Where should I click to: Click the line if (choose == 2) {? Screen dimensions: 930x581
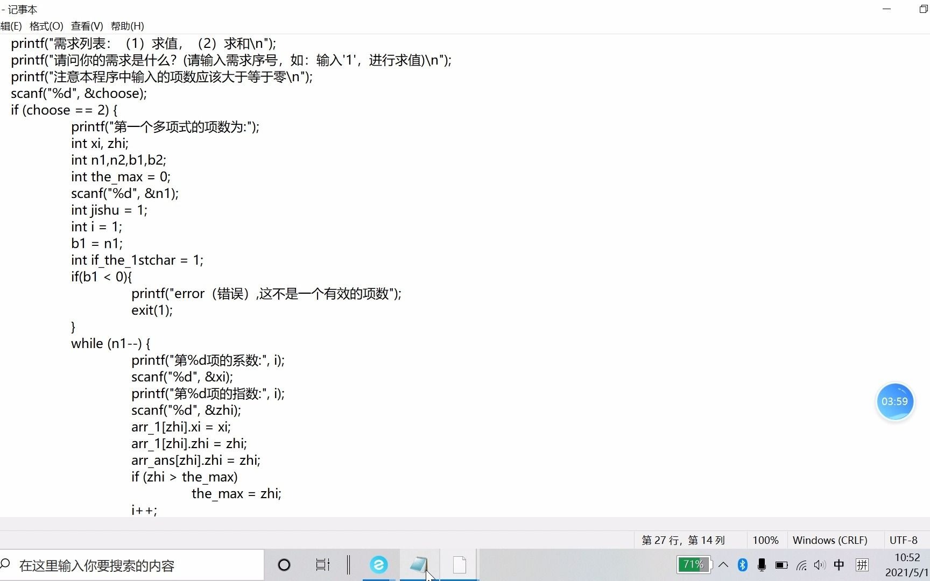click(64, 110)
